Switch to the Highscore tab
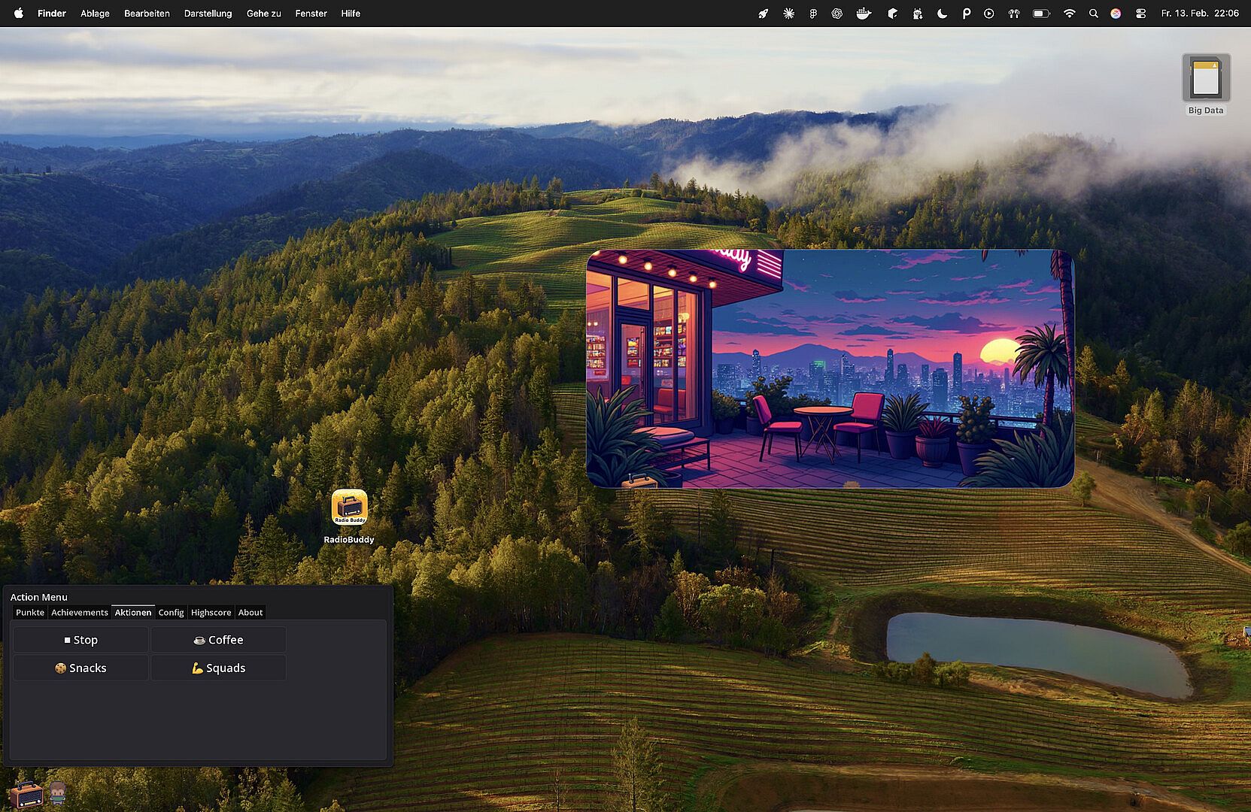1251x812 pixels. click(211, 613)
